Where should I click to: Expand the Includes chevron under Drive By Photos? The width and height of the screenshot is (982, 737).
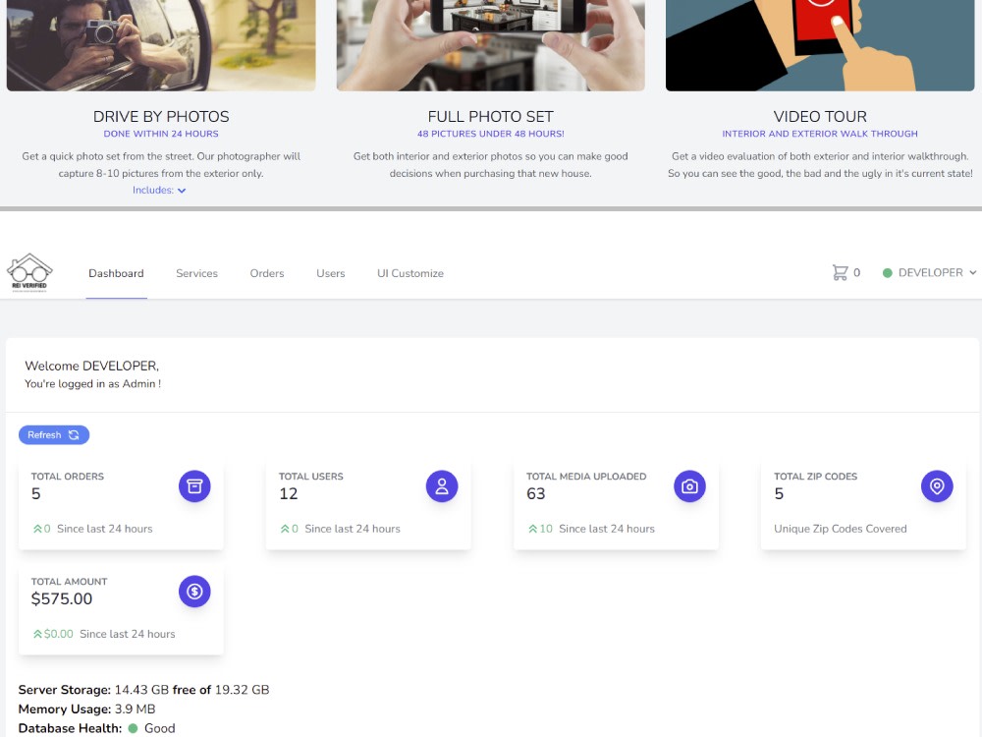click(182, 191)
